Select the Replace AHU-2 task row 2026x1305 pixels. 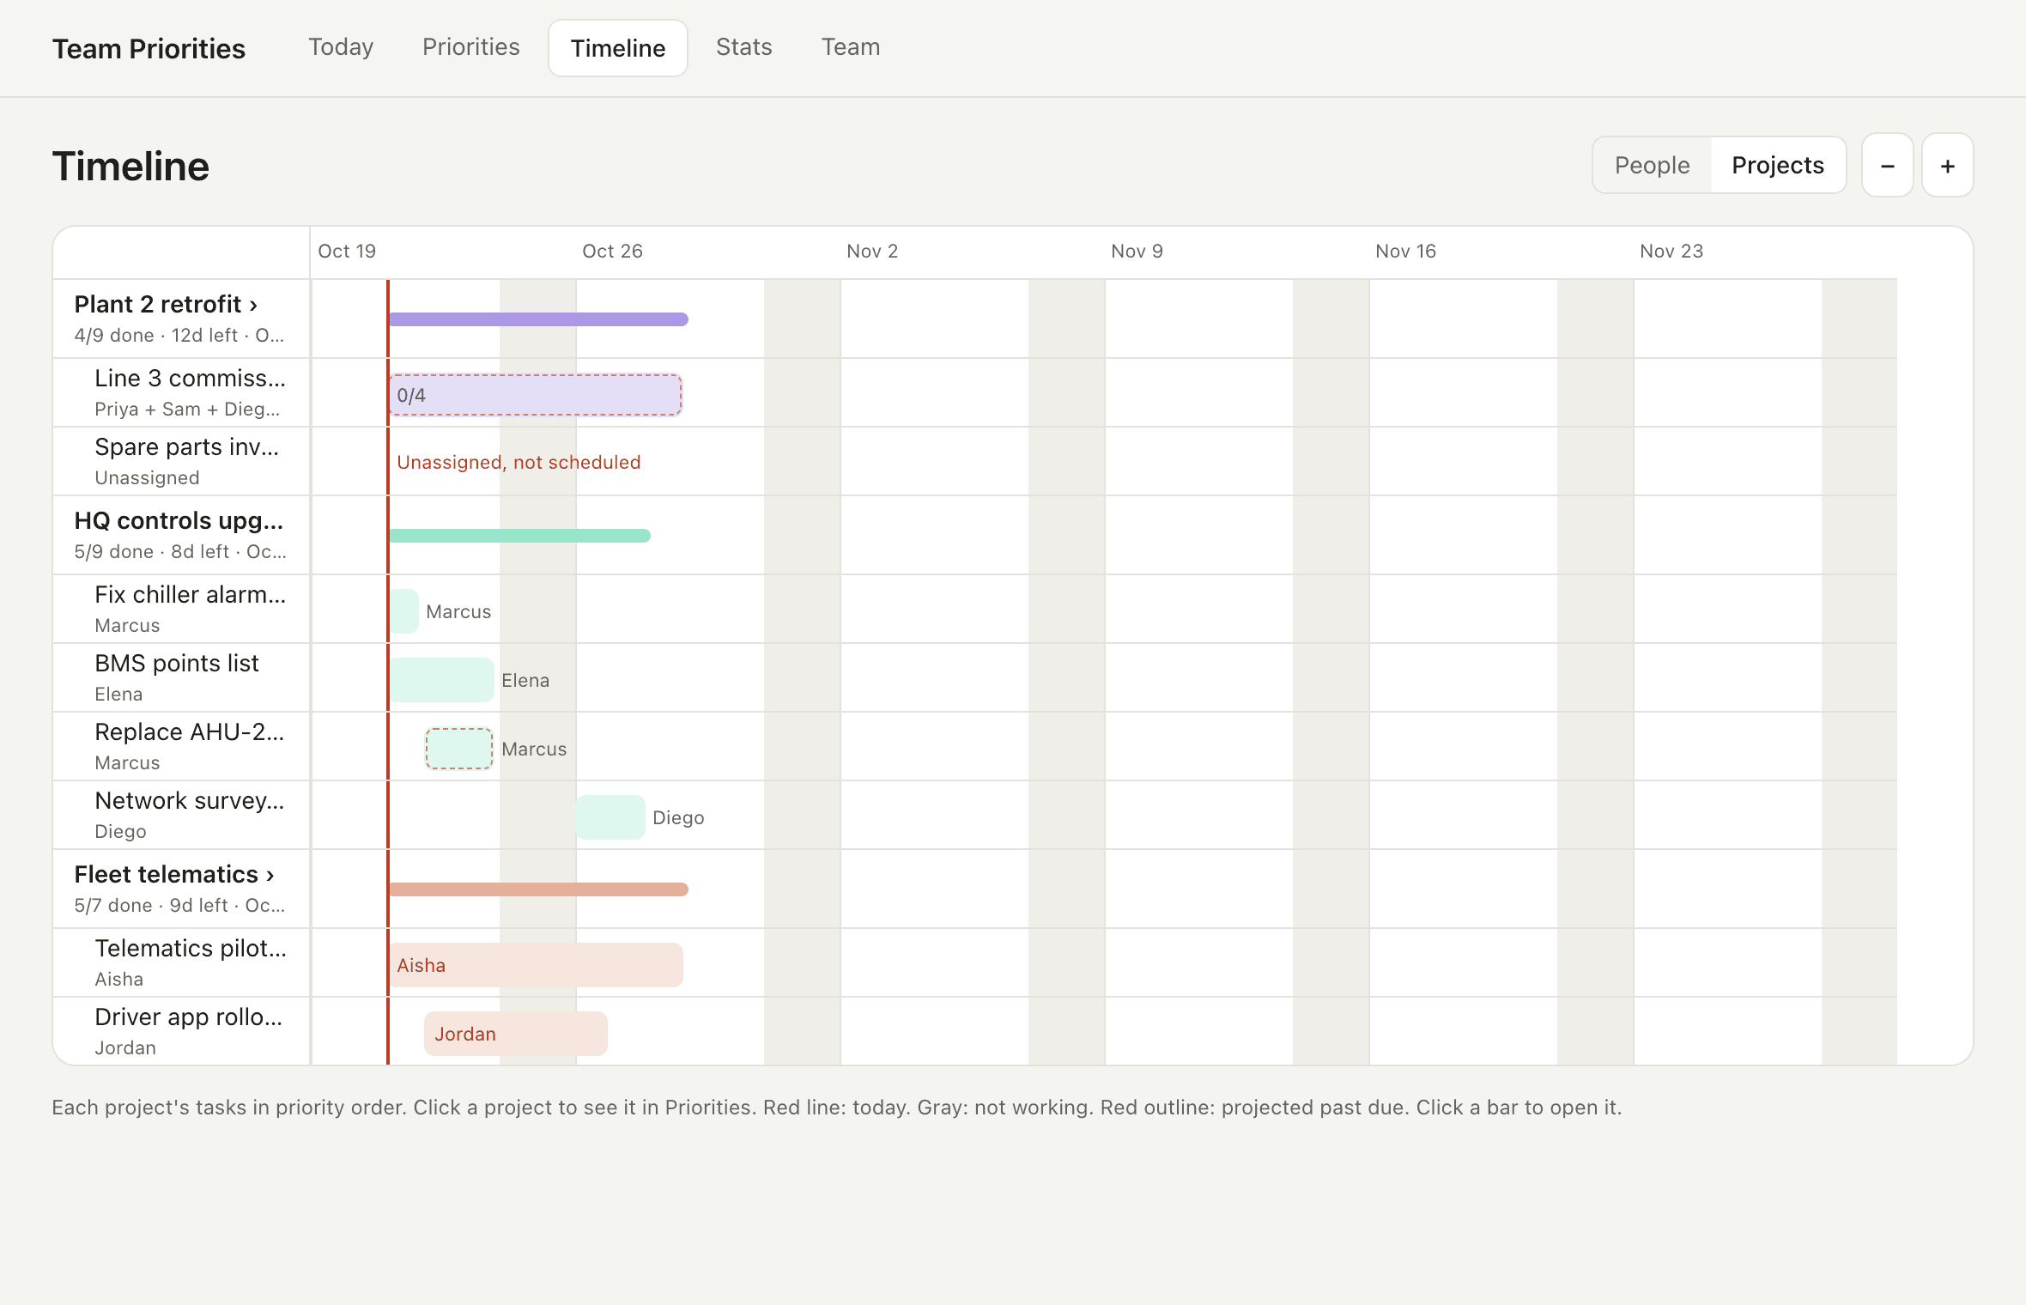point(181,746)
